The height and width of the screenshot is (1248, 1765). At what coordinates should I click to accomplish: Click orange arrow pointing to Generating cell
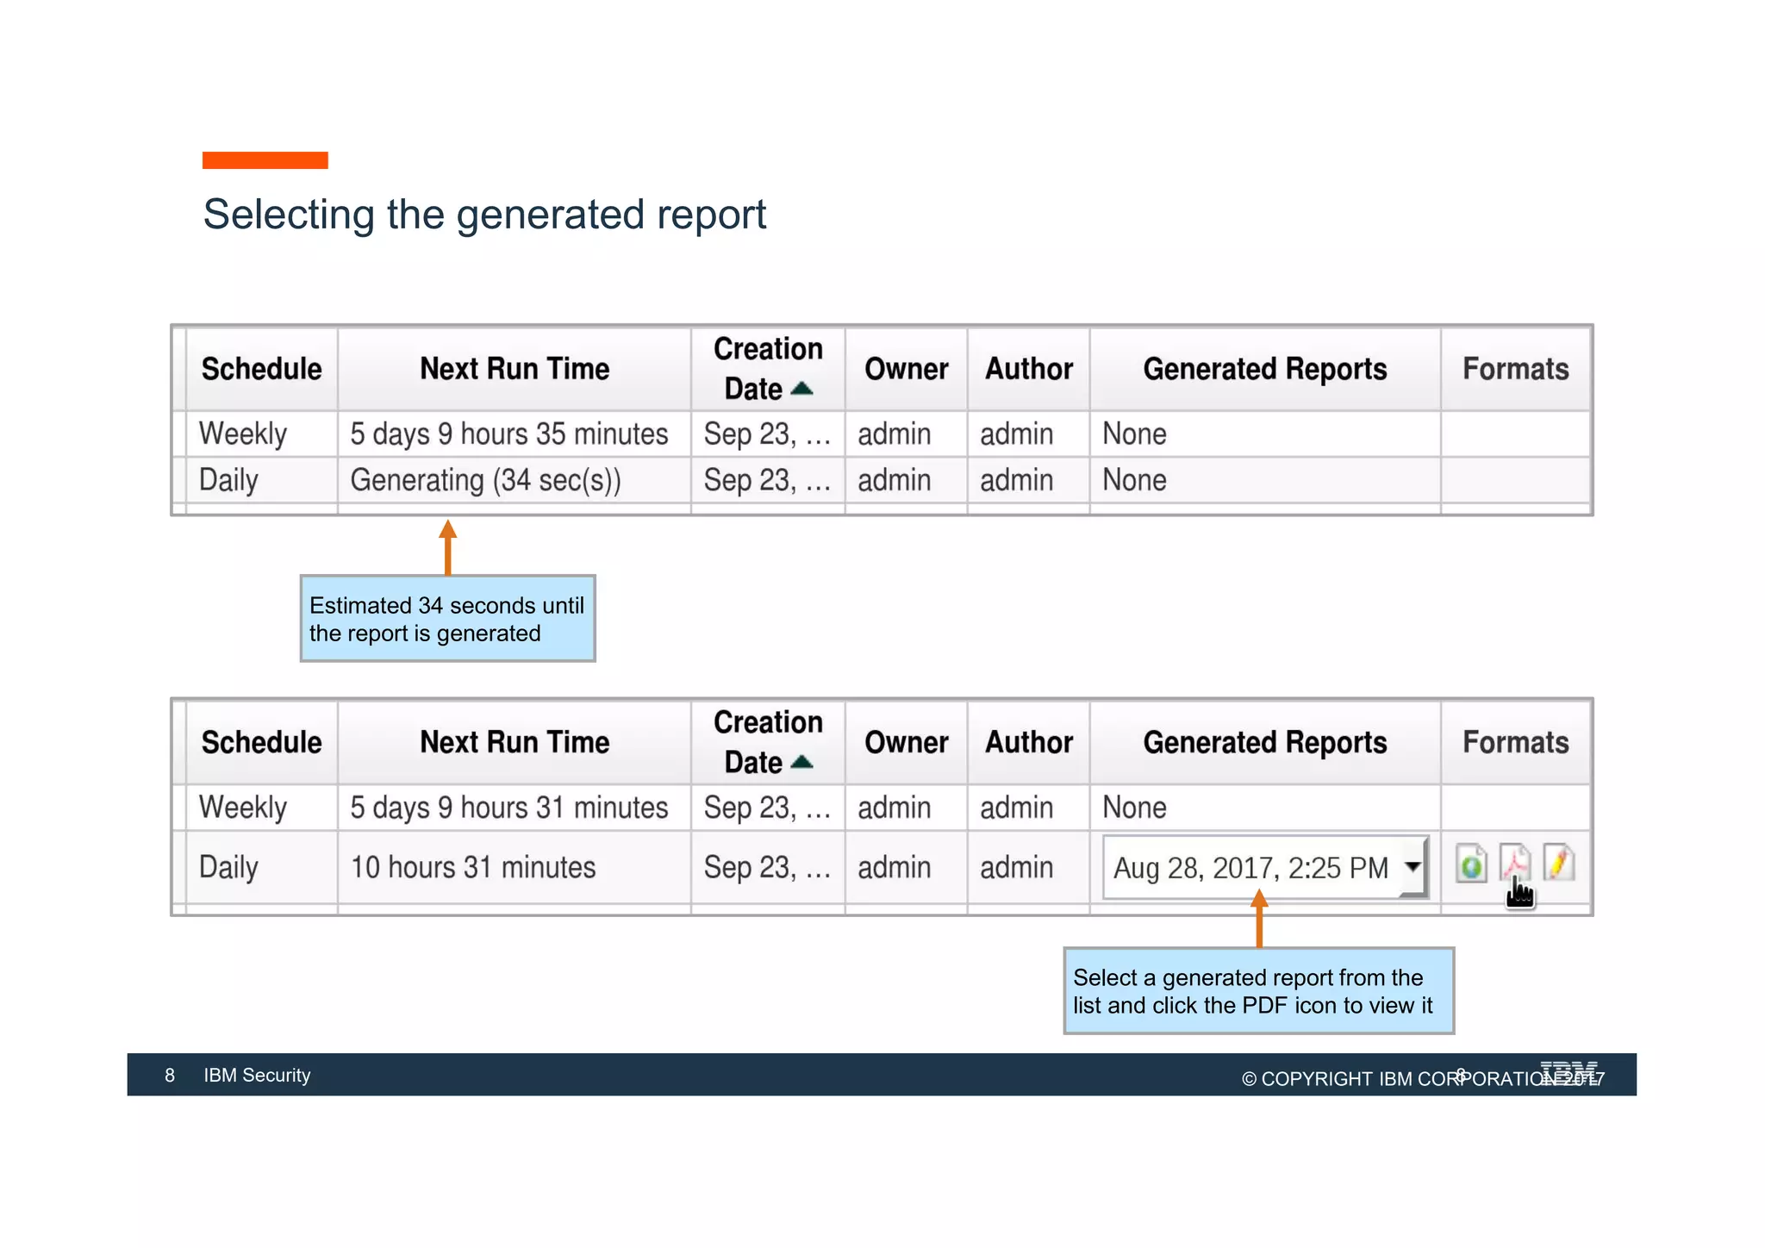(x=447, y=546)
